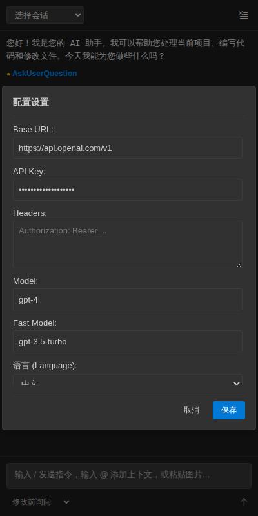Click into the API Key field
Image resolution: width=258 pixels, height=516 pixels.
128,190
